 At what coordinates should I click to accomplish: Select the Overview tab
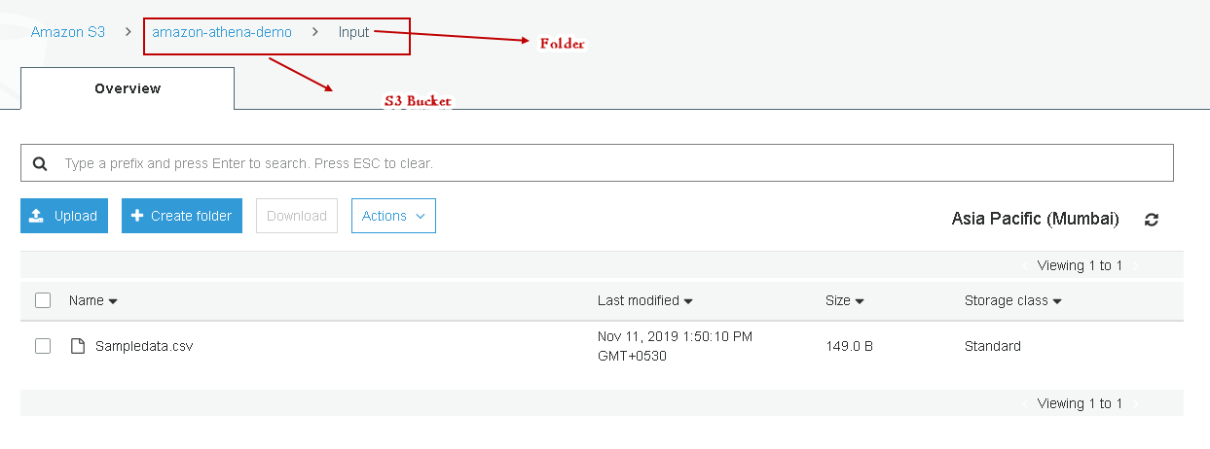coord(128,88)
